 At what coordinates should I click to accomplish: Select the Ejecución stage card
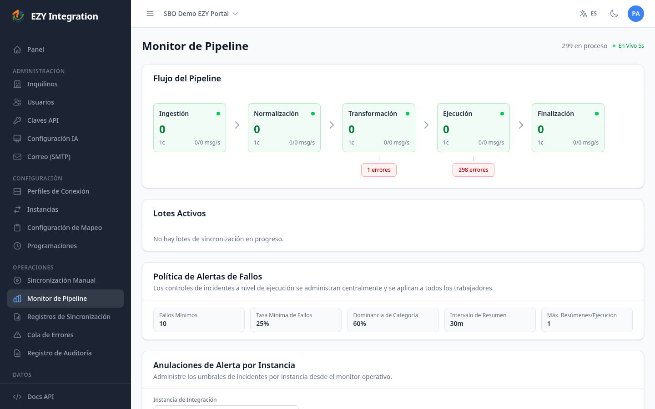point(474,128)
